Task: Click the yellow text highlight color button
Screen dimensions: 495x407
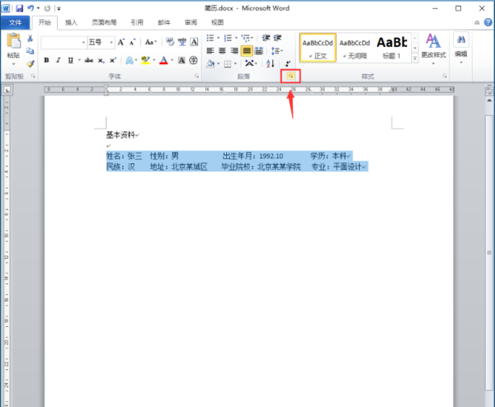Action: (x=145, y=60)
